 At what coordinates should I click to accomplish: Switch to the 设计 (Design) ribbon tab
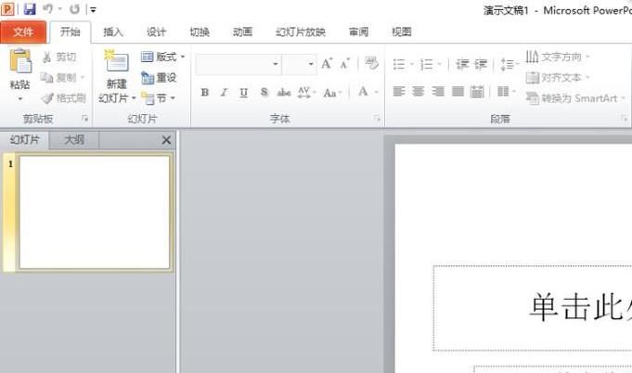click(x=156, y=32)
